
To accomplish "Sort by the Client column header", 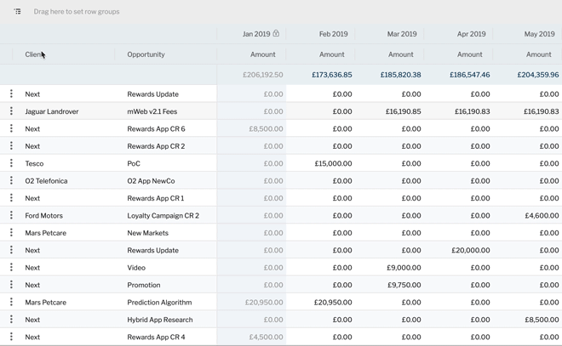I will tap(34, 54).
